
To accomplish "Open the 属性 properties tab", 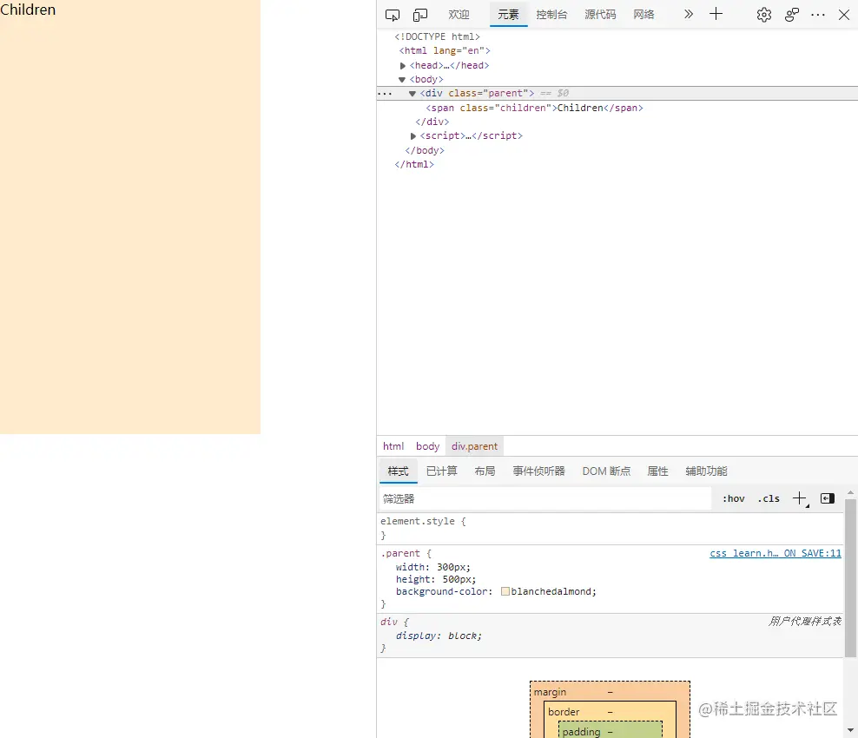I will pyautogui.click(x=657, y=471).
